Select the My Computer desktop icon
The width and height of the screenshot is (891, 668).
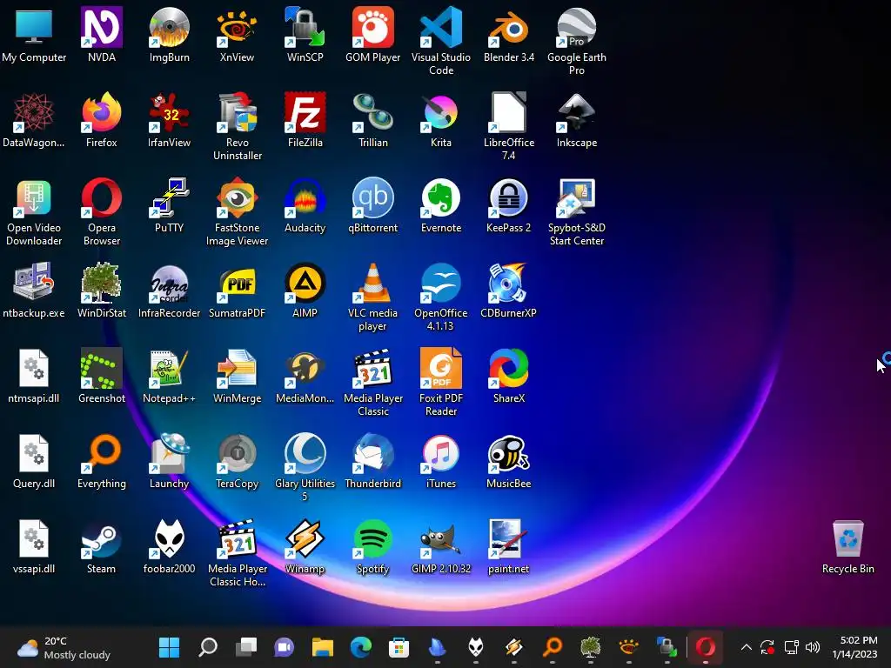point(34,27)
